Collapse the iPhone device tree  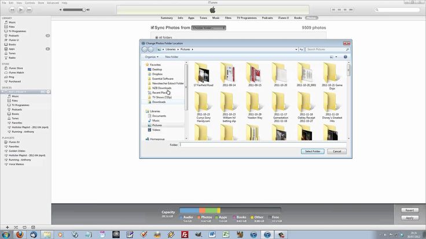click(3, 92)
